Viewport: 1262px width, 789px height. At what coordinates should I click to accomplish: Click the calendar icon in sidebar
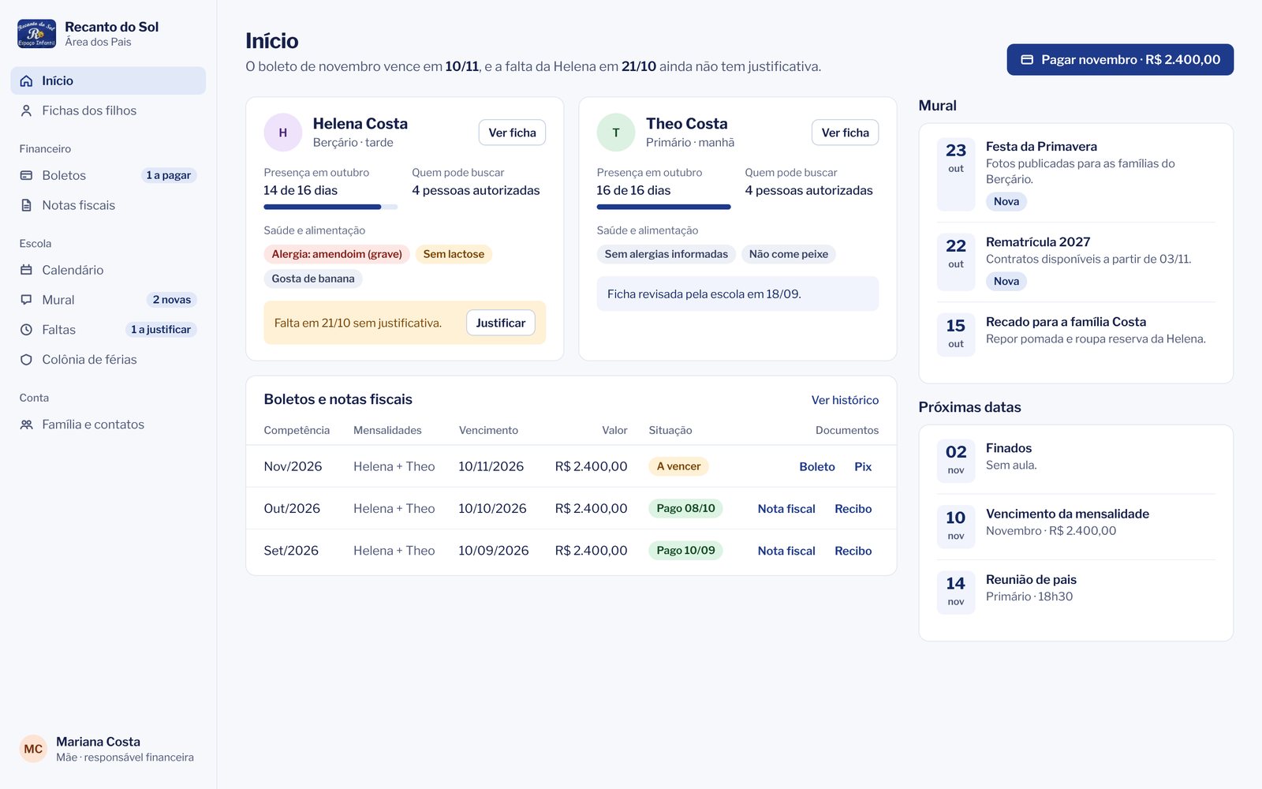(x=26, y=270)
